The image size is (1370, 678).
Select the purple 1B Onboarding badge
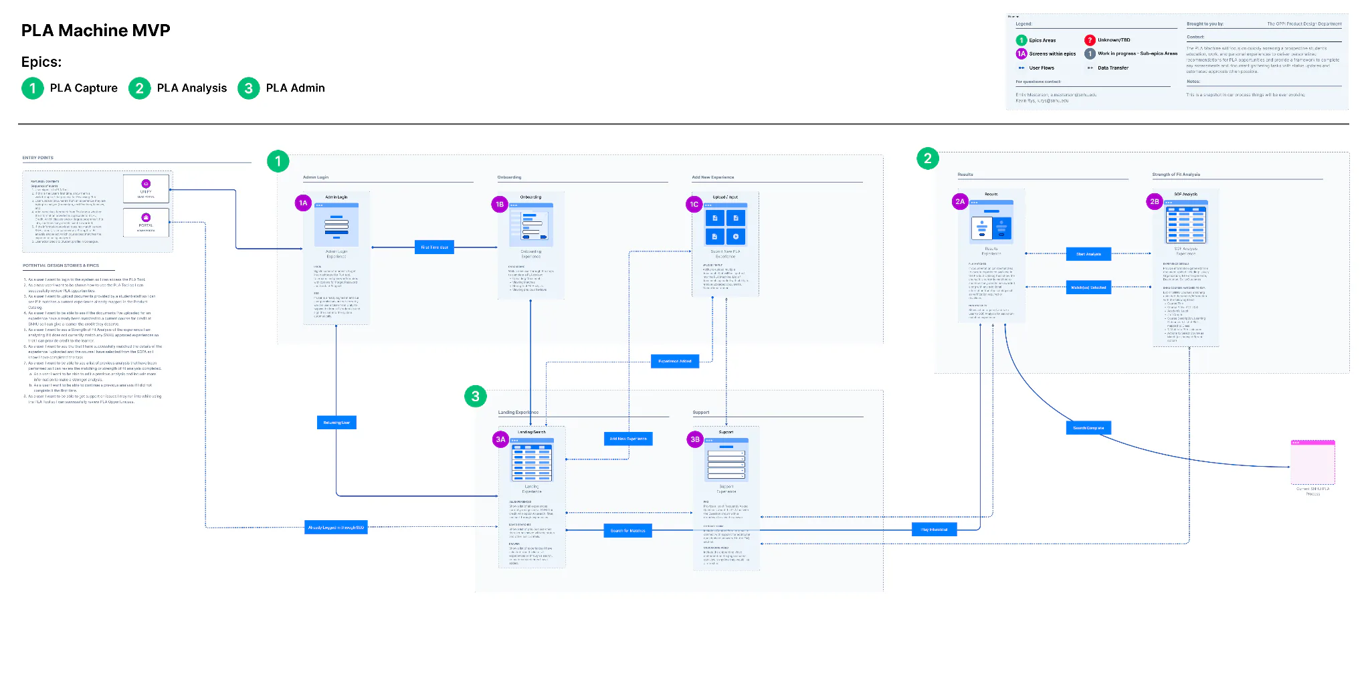[x=499, y=205]
